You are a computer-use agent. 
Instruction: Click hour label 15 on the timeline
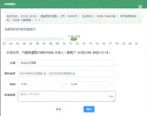(x=97, y=44)
